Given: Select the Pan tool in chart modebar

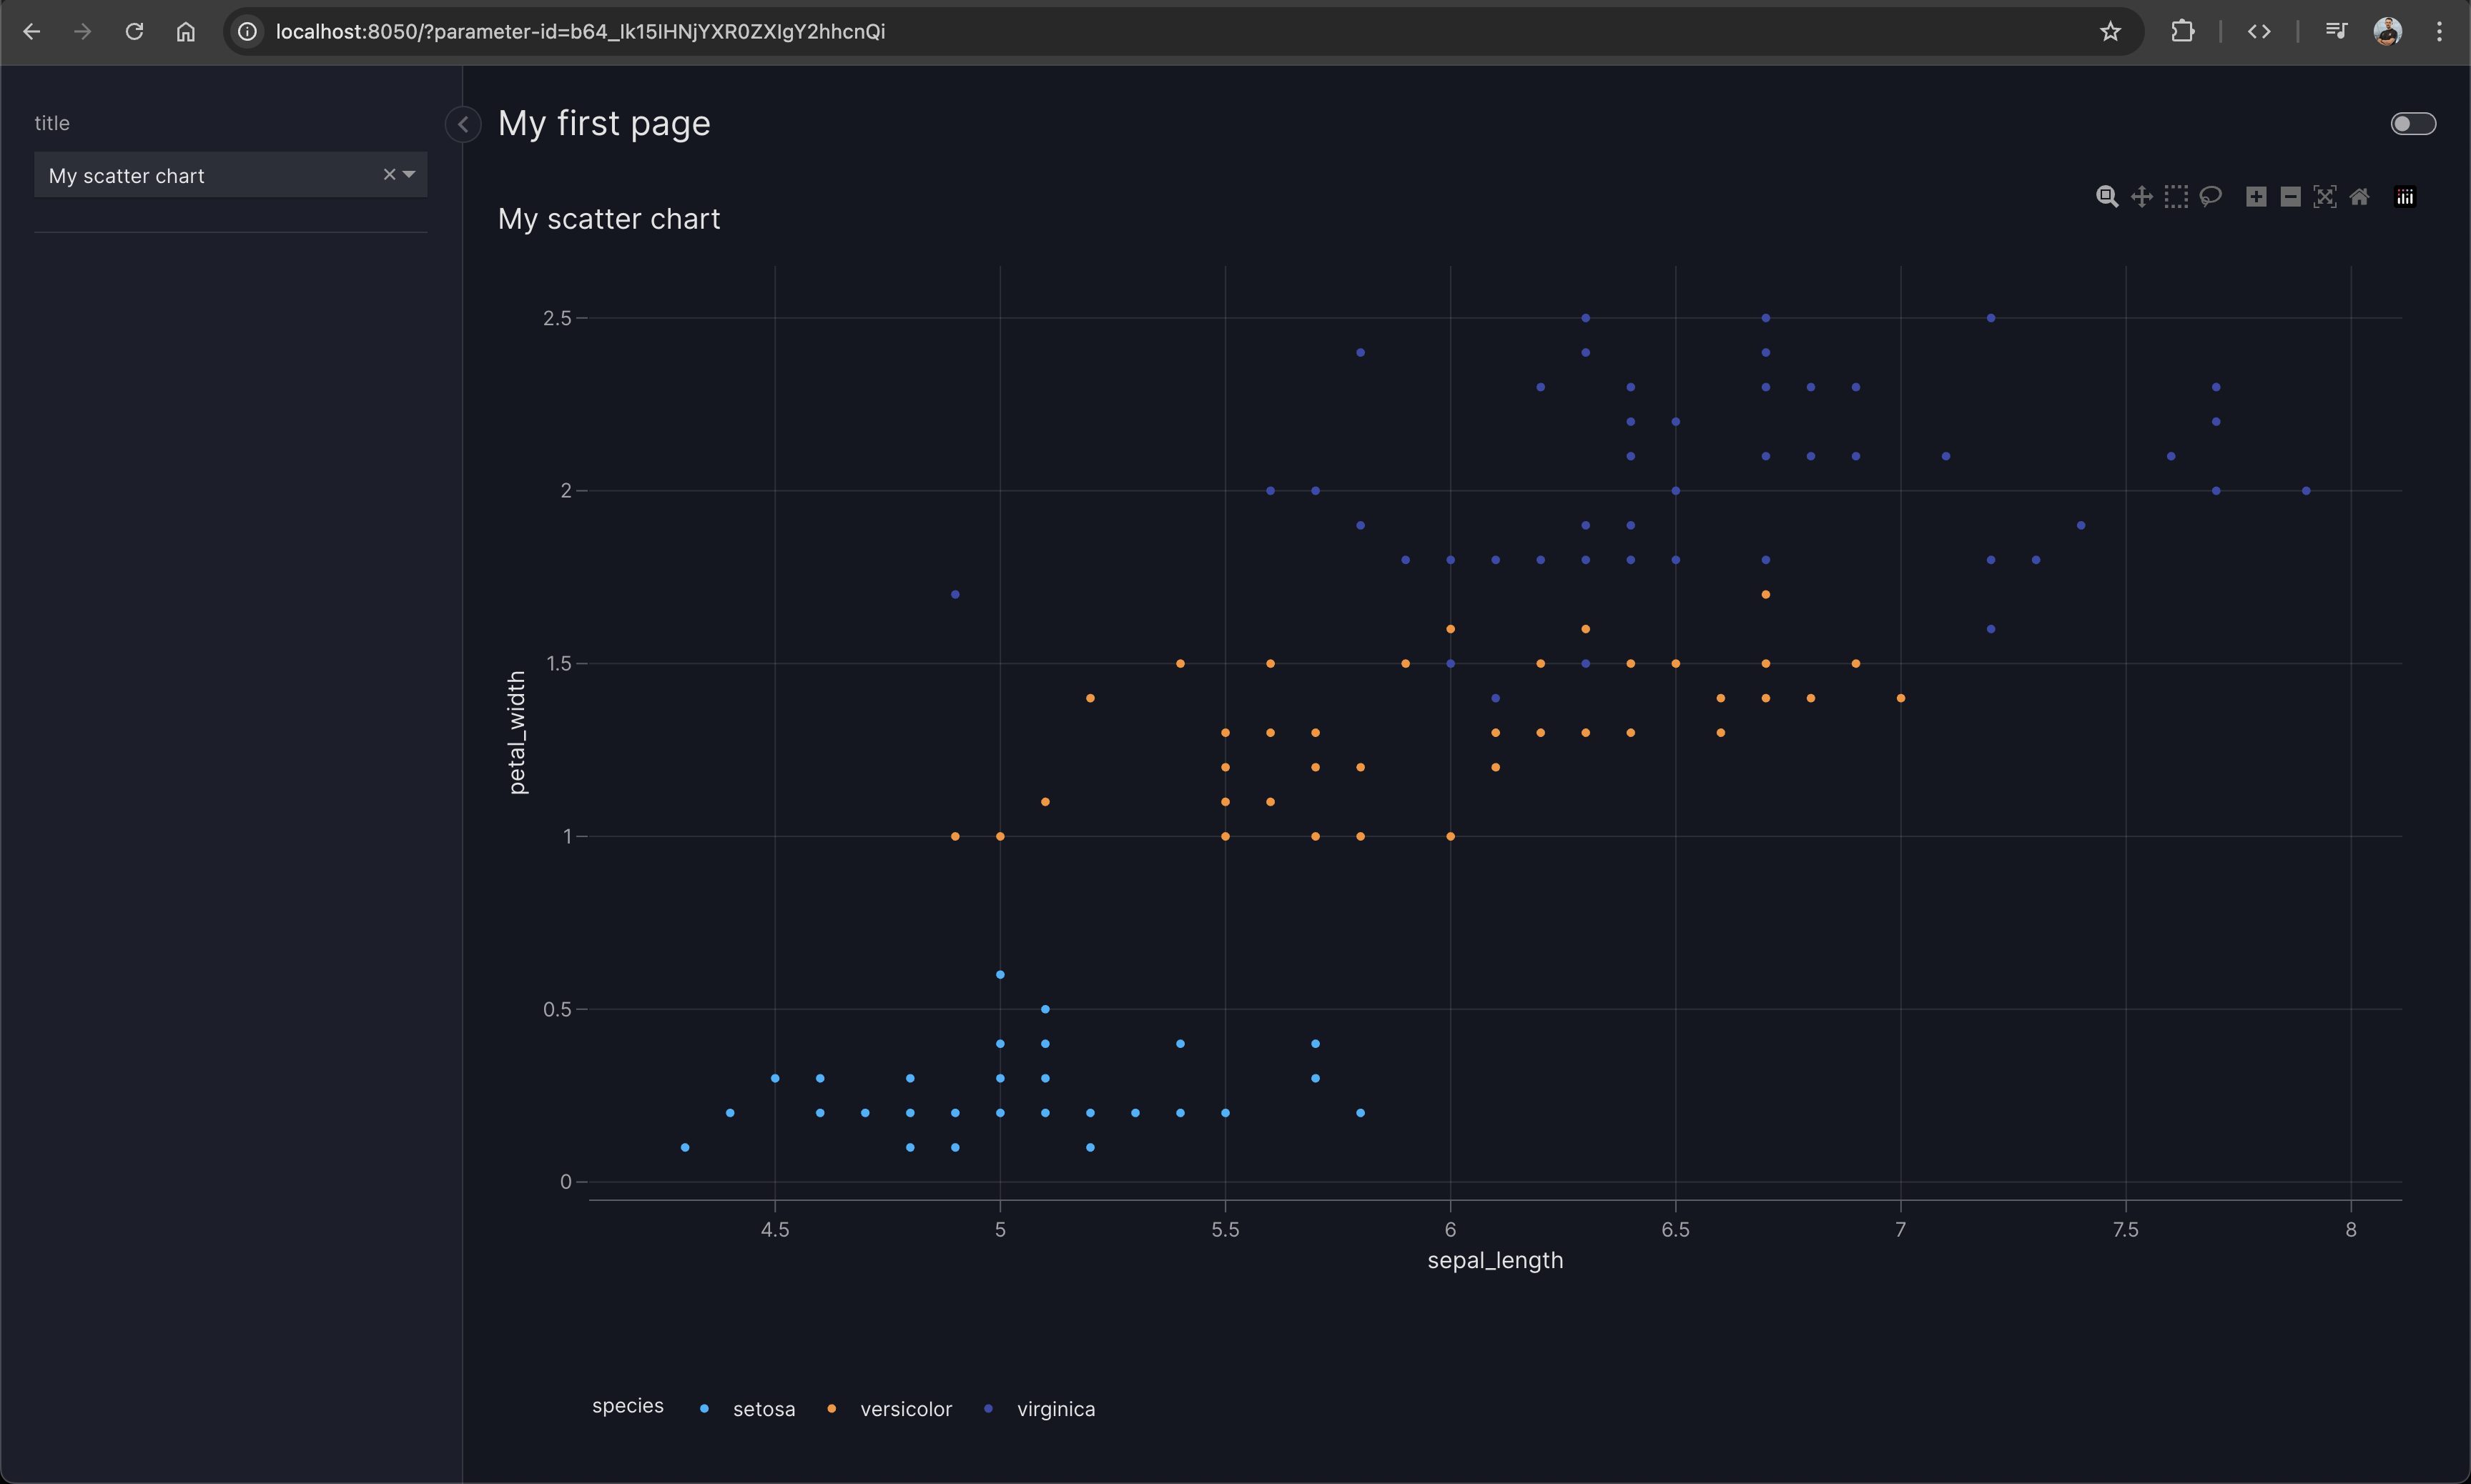Looking at the screenshot, I should pos(2141,196).
